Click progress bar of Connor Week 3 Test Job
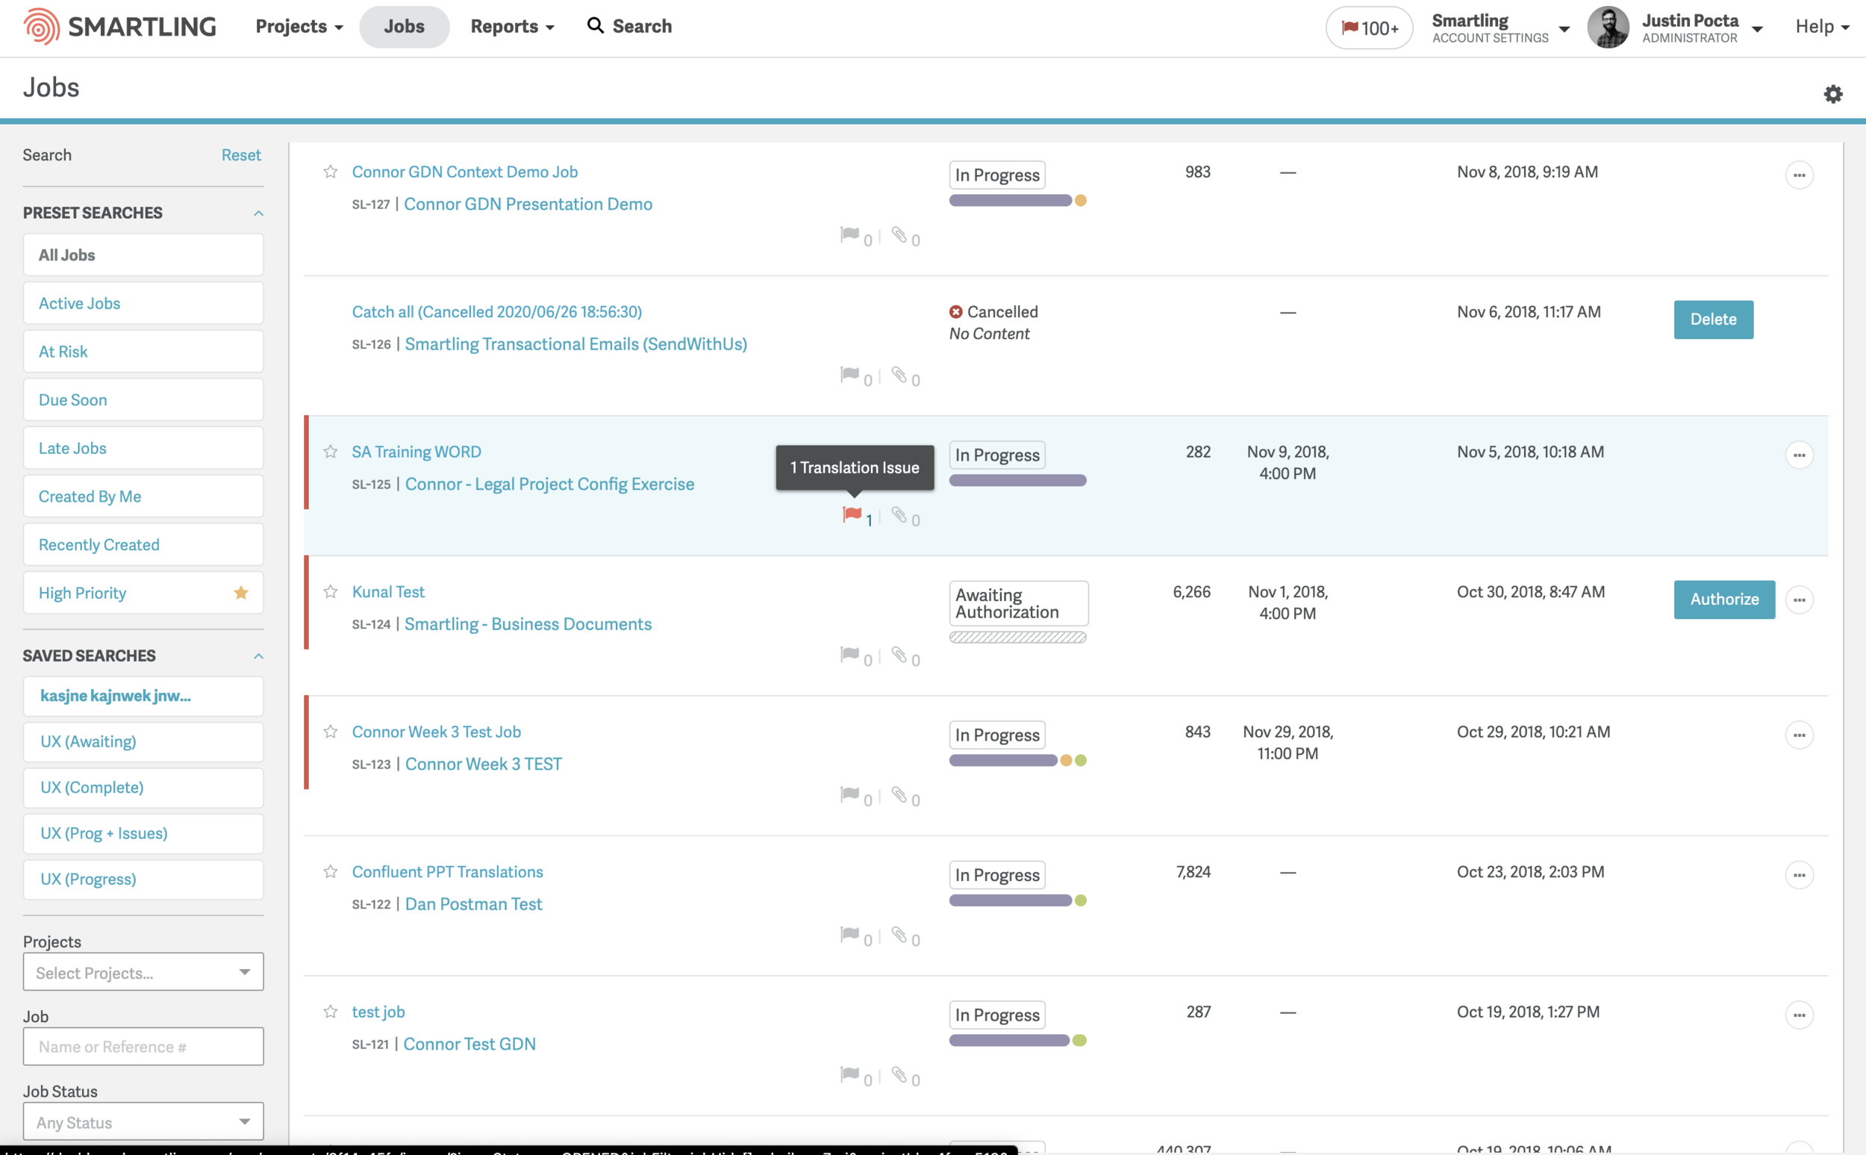 [1018, 760]
